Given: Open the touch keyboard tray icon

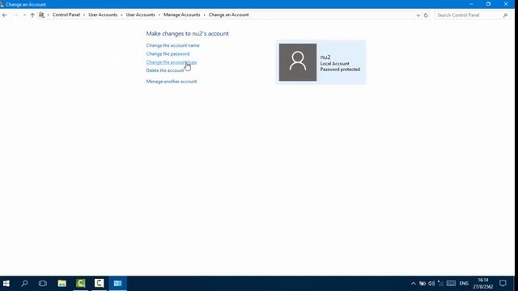Looking at the screenshot, I should pos(451,284).
